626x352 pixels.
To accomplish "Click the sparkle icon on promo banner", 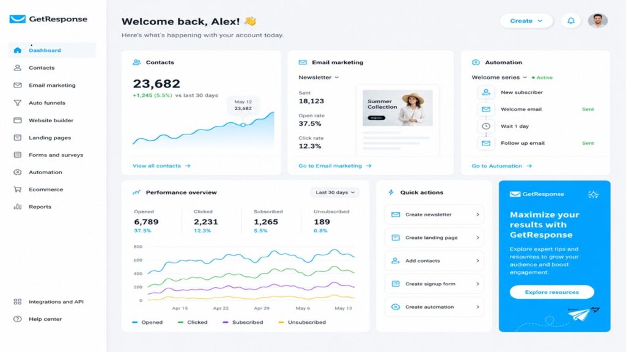I will point(593,194).
